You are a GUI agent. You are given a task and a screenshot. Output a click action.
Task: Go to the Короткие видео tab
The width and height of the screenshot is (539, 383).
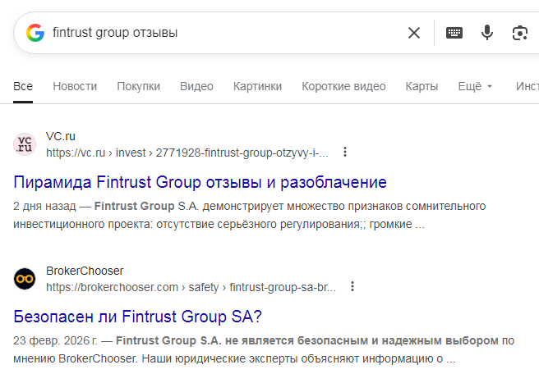pos(343,86)
